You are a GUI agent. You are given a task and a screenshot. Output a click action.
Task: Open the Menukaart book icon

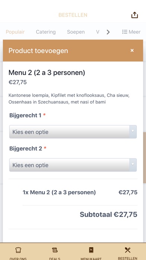pos(91,250)
